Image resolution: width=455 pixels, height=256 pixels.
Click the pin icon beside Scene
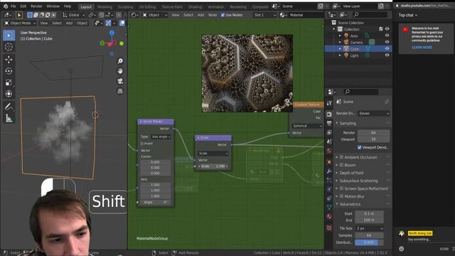(386, 102)
